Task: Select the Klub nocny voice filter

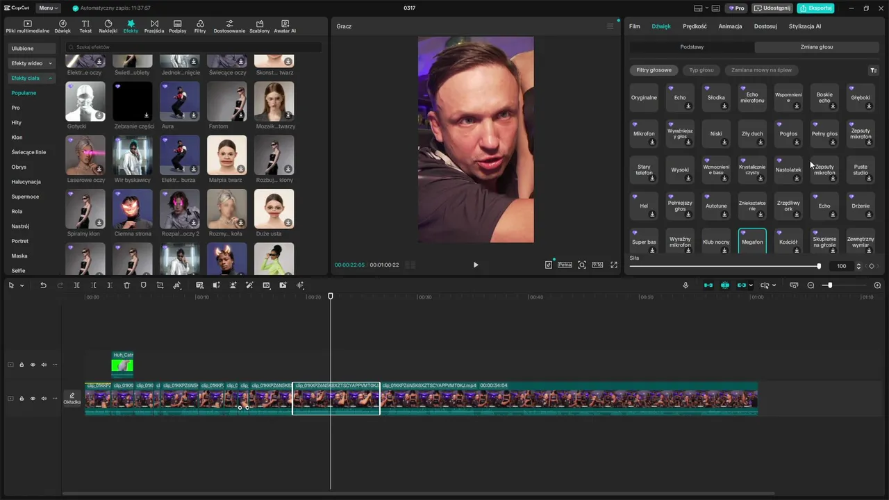Action: pyautogui.click(x=716, y=242)
